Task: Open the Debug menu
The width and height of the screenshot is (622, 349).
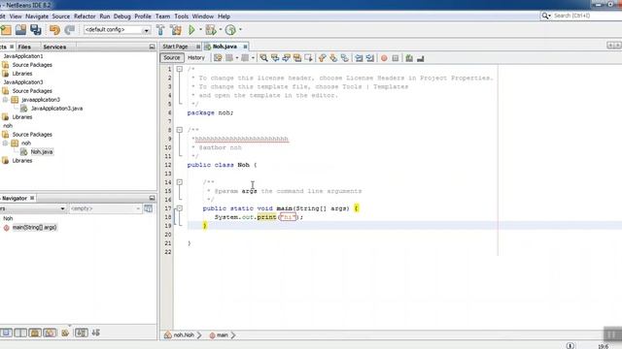Action: (x=121, y=16)
